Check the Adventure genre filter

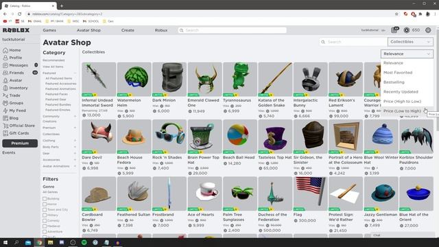[x=45, y=232]
